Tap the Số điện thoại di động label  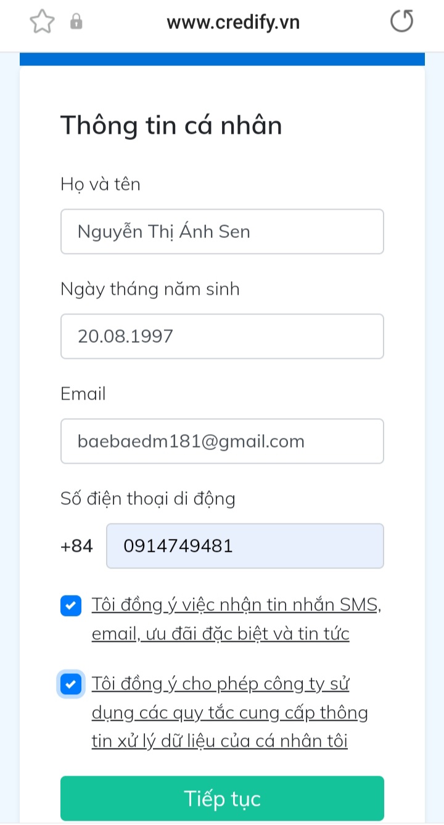pos(148,498)
